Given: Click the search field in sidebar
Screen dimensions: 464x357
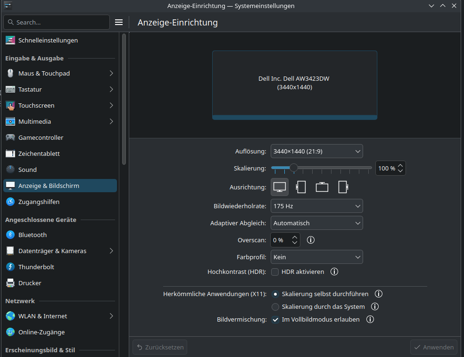Looking at the screenshot, I should 56,22.
